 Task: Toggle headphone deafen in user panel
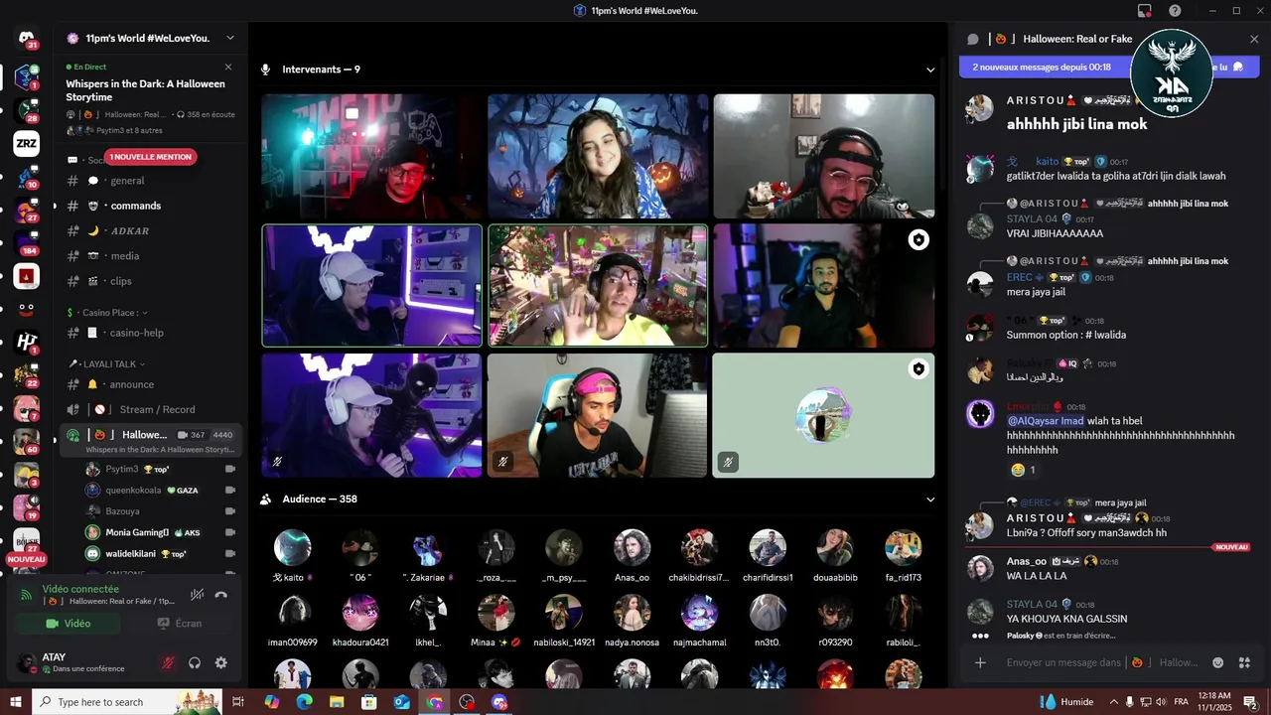click(195, 662)
